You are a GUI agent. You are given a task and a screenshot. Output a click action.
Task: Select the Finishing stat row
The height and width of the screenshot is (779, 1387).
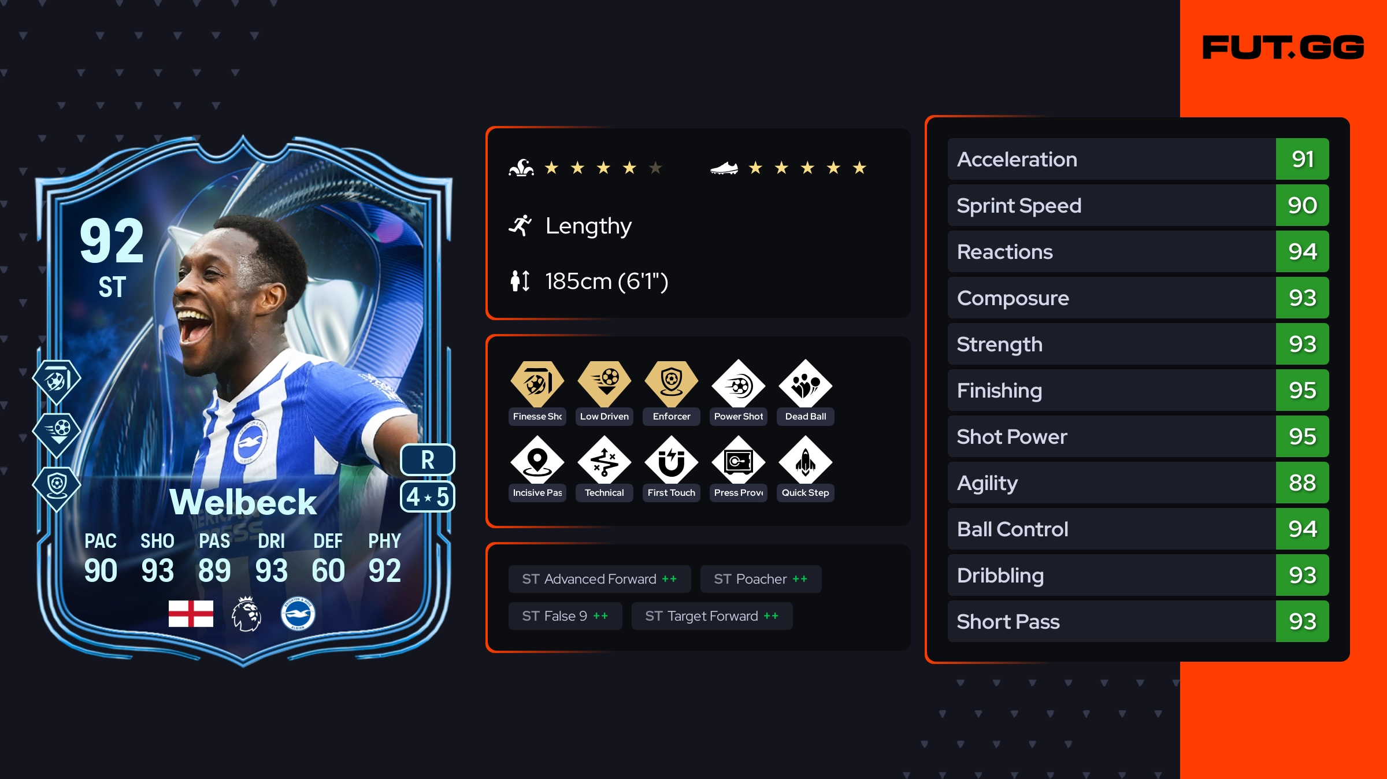point(1138,390)
